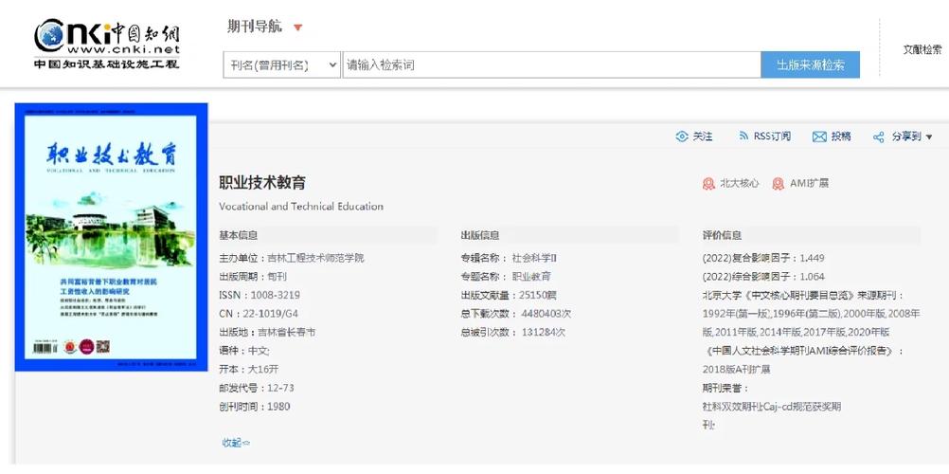Viewport: 949px width, 474px height.
Task: Click the 主办单位：吉林工程技术师范学院 line
Action: 292,258
